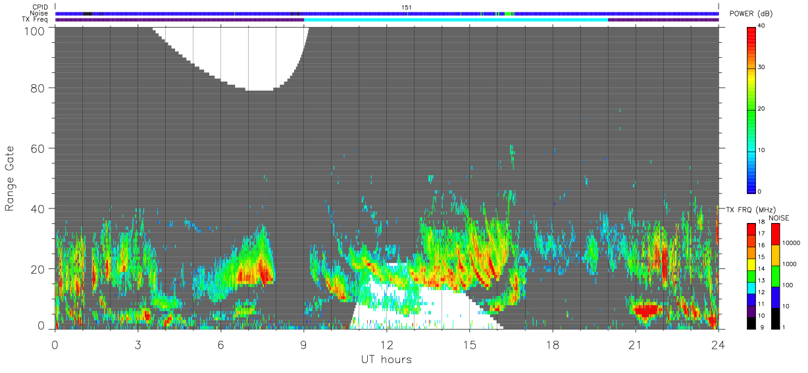This screenshot has height=373, width=808.
Task: Click the "10" tick label on the POWER colorbar
Action: pos(761,150)
